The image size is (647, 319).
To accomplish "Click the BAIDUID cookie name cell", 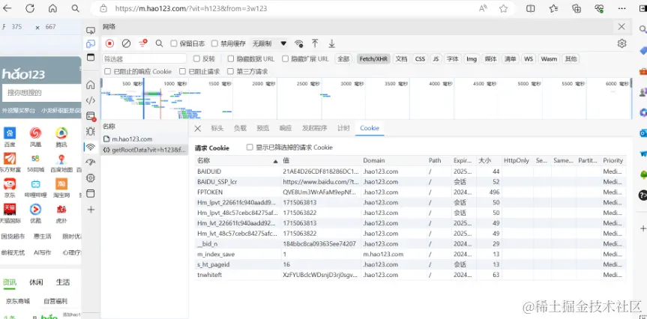I will coord(238,171).
